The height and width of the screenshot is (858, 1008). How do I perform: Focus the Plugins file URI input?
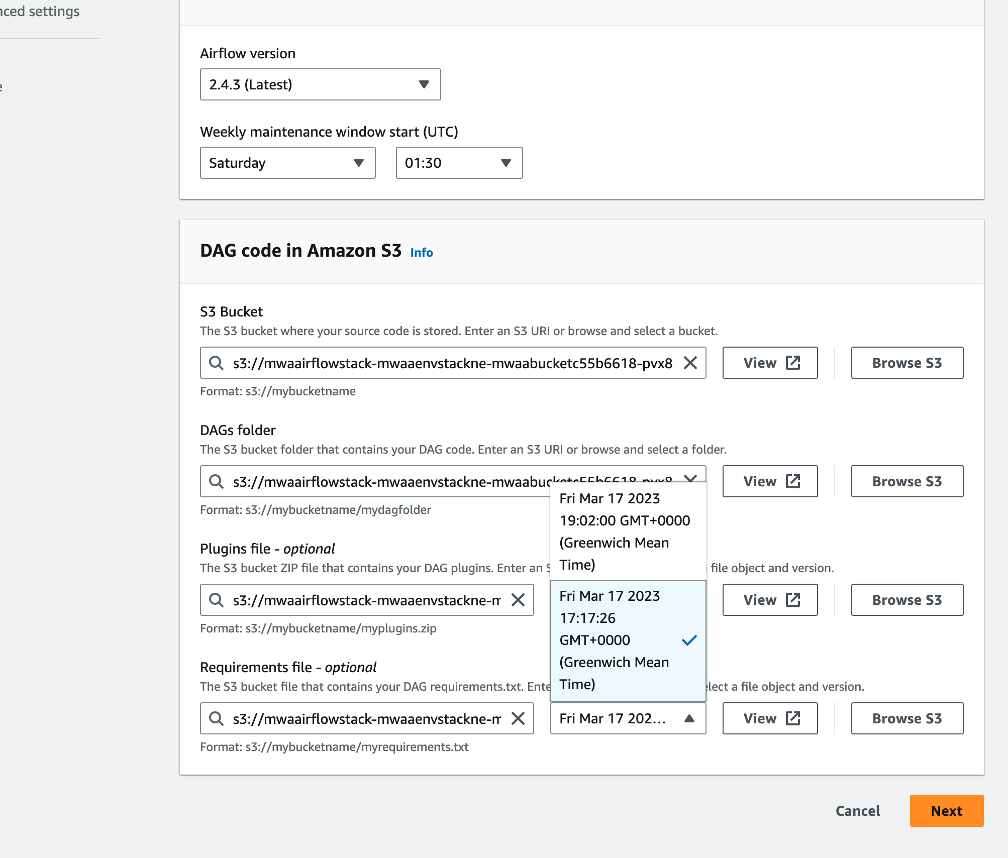point(367,600)
